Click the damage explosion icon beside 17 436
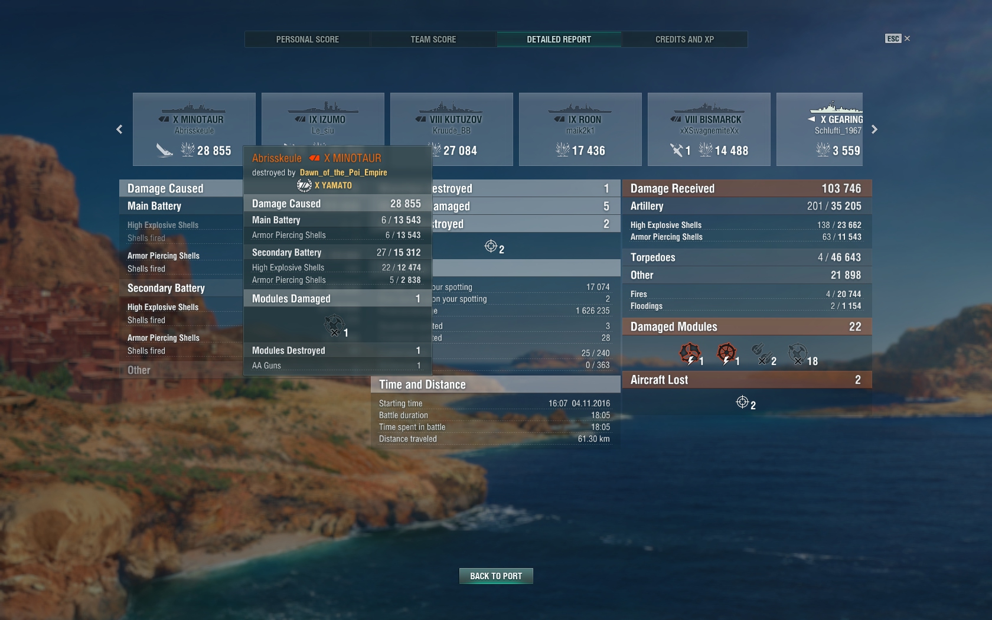992x620 pixels. pos(563,149)
